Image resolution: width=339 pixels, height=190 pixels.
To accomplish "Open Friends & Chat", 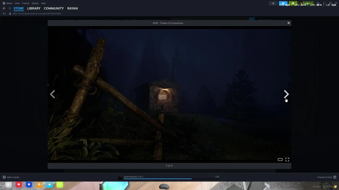I will pos(324,177).
